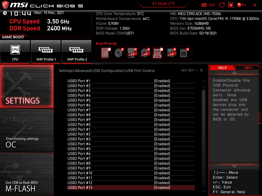Click the MSI dragon shield logo
This screenshot has width=262, height=196.
tap(5, 5)
